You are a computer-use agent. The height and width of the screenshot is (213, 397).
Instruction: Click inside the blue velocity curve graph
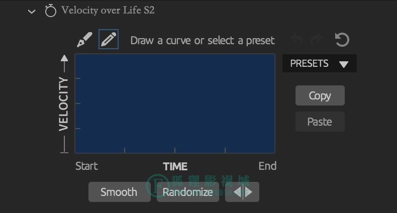click(x=175, y=103)
